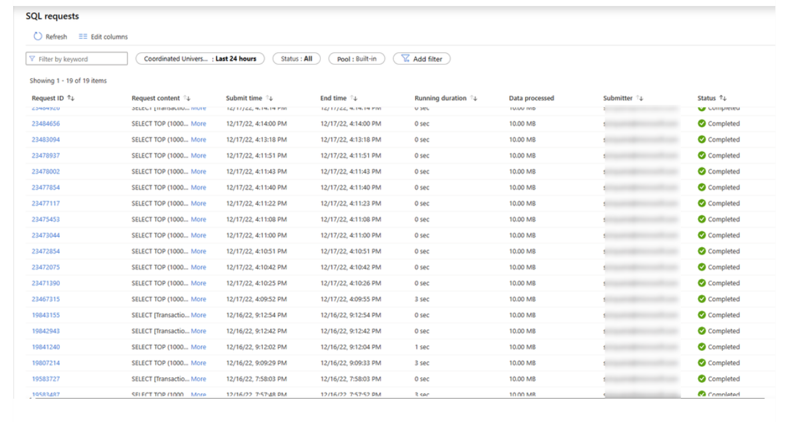Click More for request 19583727
Viewport: 794px width, 422px height.
(x=198, y=379)
